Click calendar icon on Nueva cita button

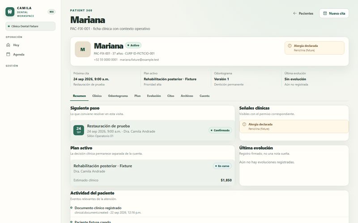[325, 13]
